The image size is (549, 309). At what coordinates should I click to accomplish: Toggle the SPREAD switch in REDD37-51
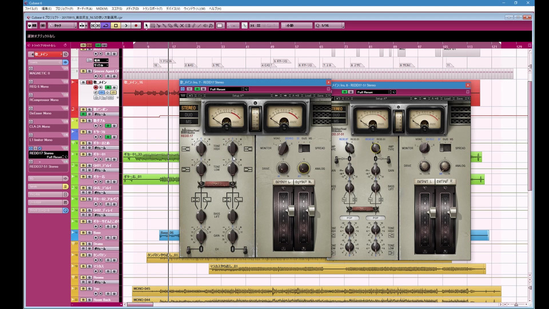tap(445, 148)
